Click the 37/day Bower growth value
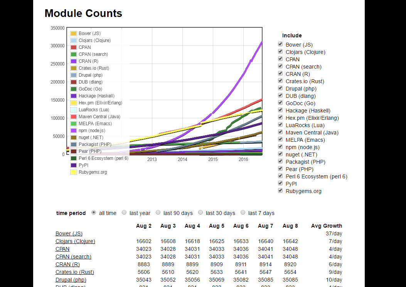This screenshot has height=287, width=406. click(x=334, y=233)
